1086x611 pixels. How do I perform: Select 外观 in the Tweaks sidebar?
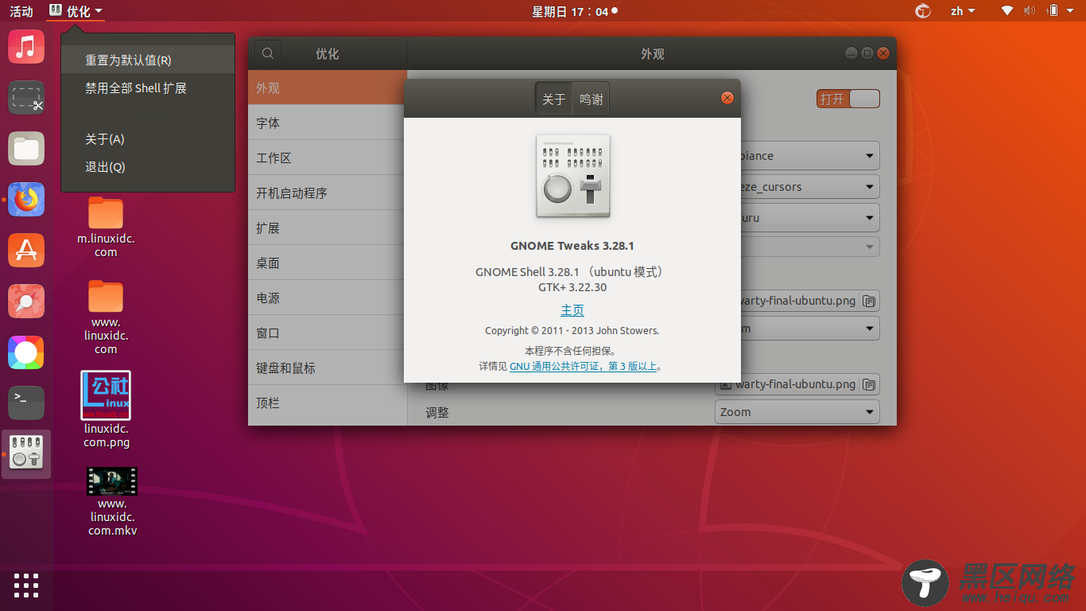tap(328, 88)
